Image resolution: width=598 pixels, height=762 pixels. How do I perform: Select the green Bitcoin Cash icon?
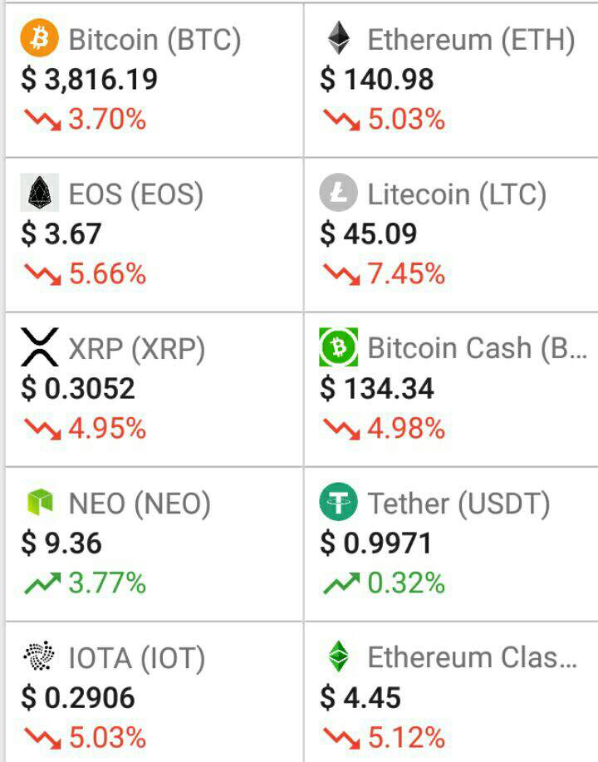pyautogui.click(x=338, y=347)
